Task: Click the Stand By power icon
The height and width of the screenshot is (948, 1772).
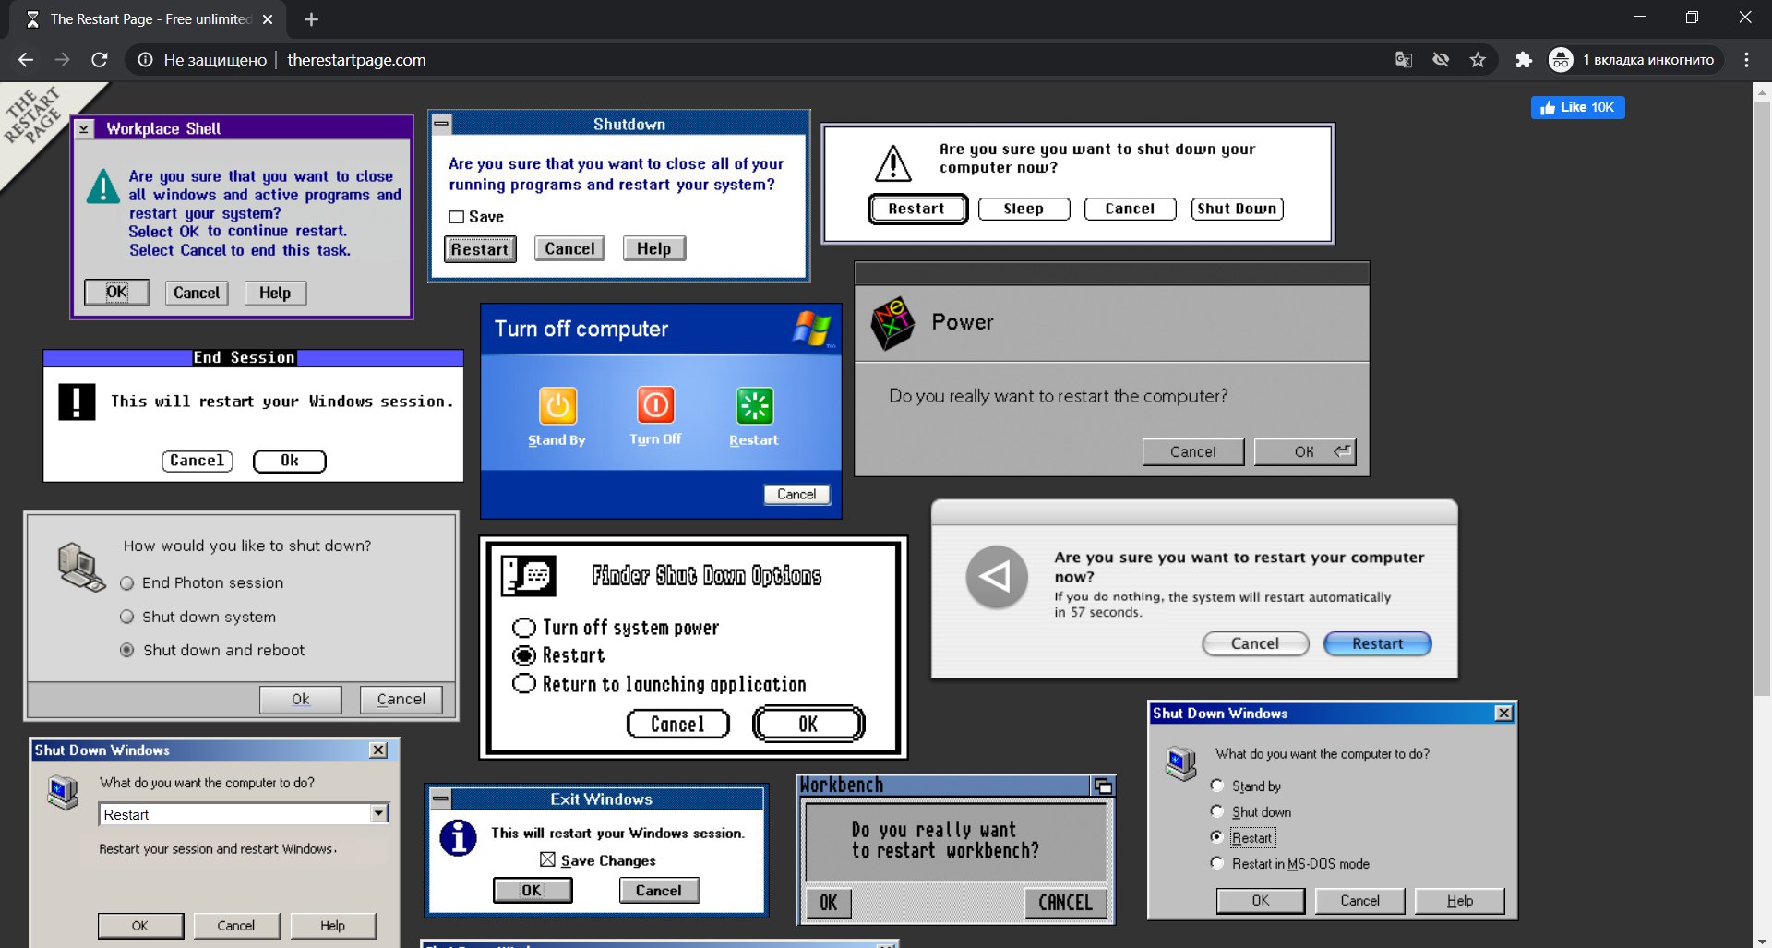Action: coord(557,405)
